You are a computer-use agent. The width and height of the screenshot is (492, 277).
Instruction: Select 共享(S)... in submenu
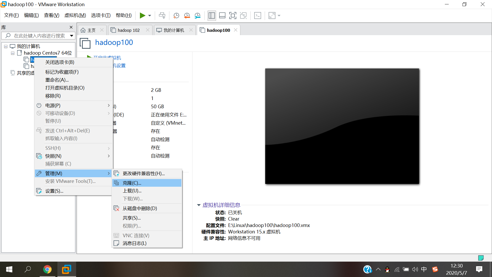[x=147, y=218]
